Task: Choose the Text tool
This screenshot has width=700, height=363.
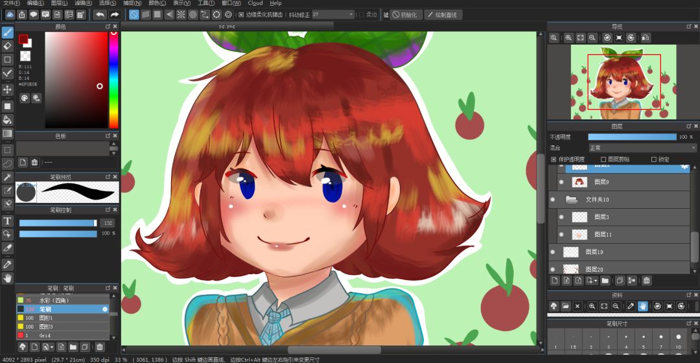Action: tap(8, 220)
